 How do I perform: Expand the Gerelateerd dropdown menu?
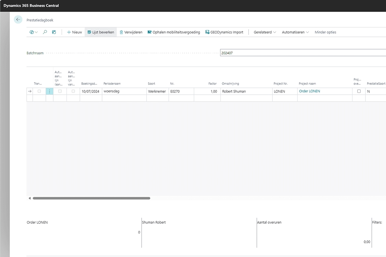coord(265,32)
